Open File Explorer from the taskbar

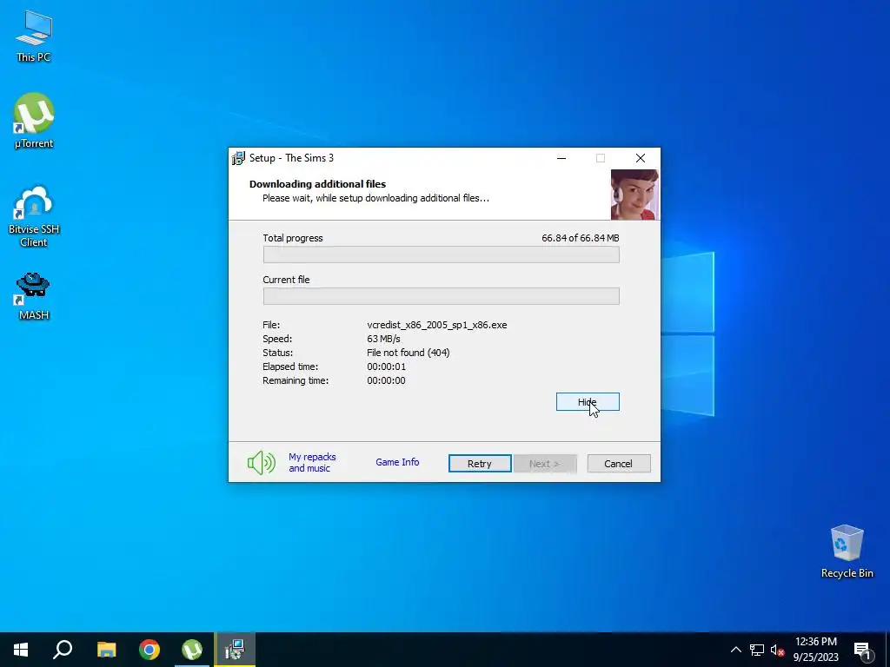coord(106,650)
